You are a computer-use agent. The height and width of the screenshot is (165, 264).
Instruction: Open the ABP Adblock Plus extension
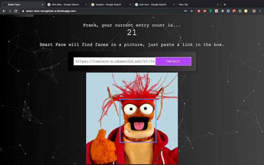click(x=205, y=11)
